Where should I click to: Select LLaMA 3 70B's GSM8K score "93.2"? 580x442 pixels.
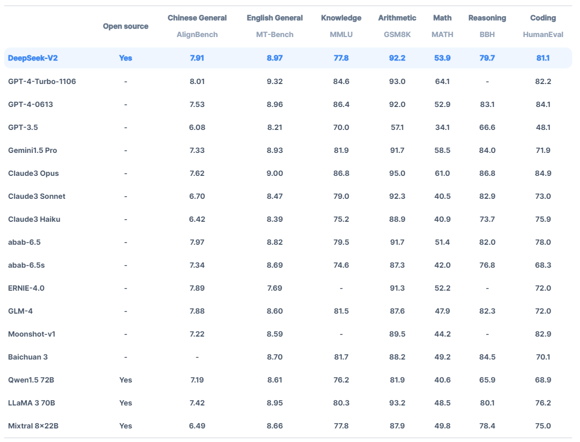pos(397,402)
